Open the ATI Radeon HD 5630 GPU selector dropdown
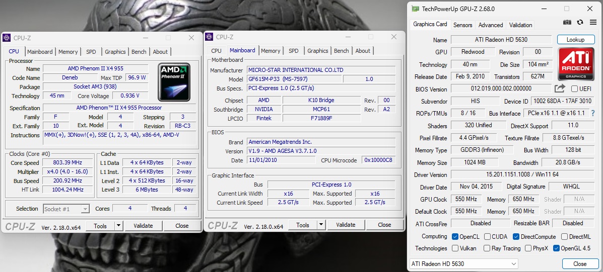Screen dimensions: 603x272 [x=464, y=264]
